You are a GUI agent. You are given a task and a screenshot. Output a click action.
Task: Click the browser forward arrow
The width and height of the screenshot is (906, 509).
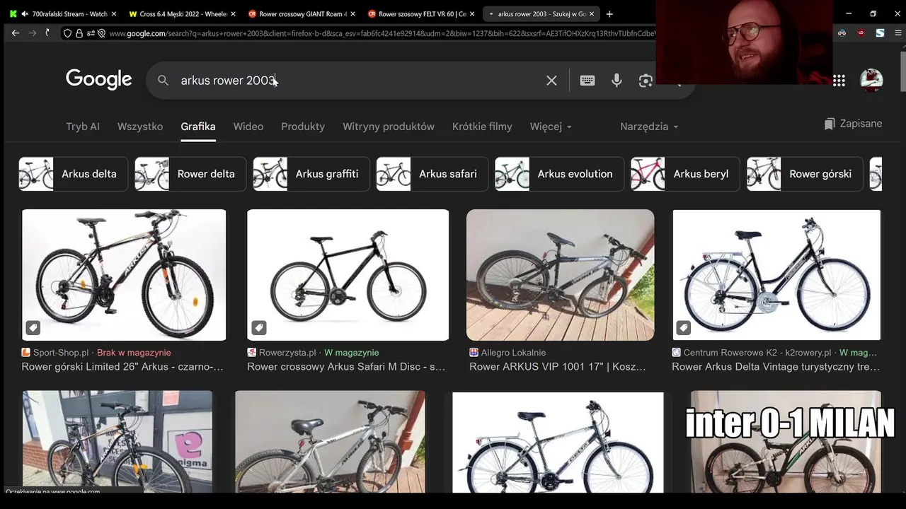click(x=32, y=33)
